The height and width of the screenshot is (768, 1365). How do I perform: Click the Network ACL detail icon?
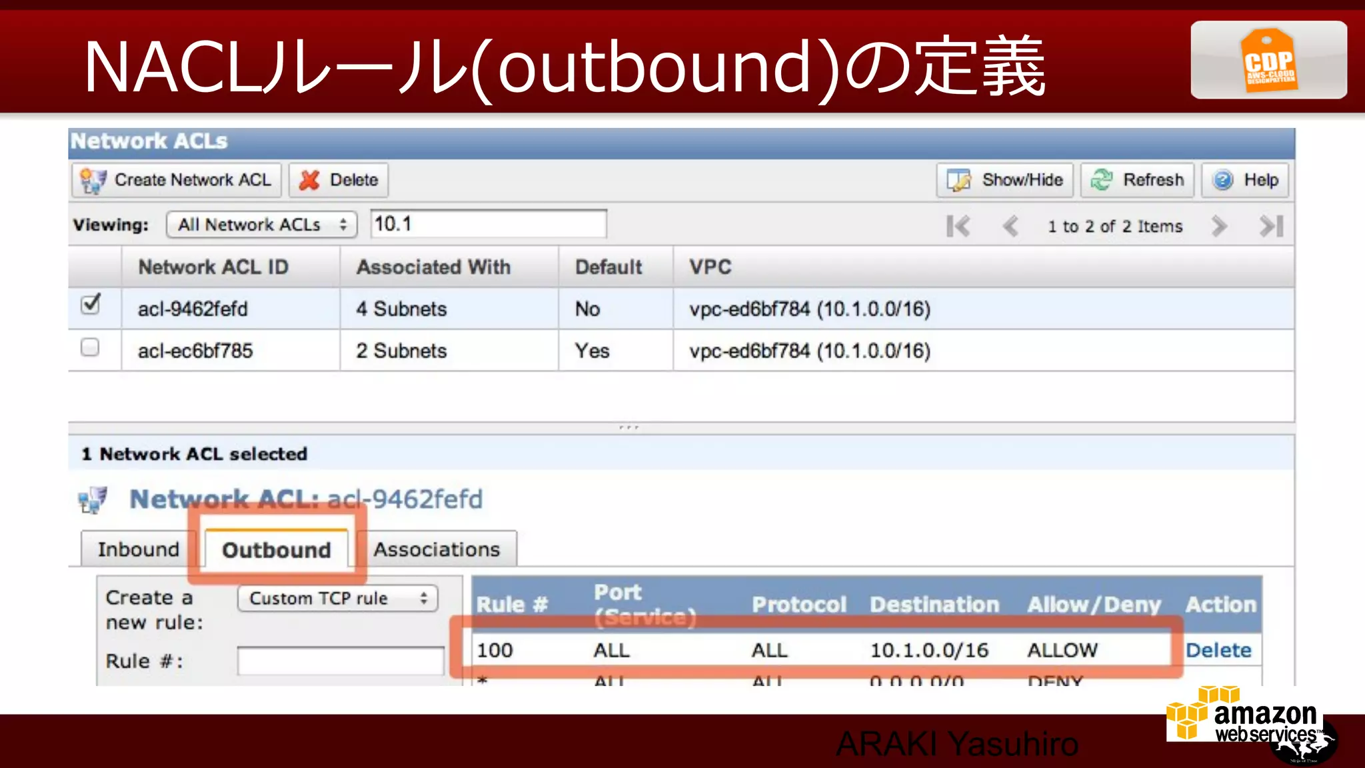[x=93, y=500]
